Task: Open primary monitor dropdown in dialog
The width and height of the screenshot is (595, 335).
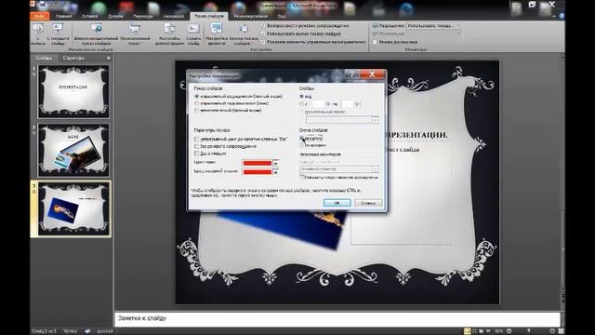Action: [375, 169]
